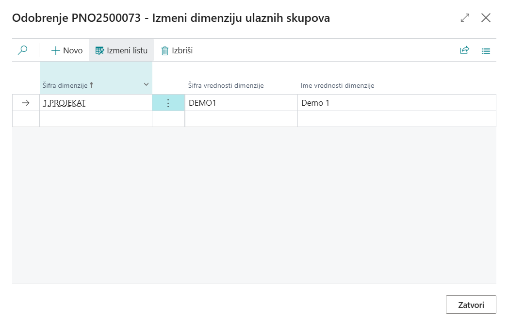Close the dialog with the X

(486, 18)
